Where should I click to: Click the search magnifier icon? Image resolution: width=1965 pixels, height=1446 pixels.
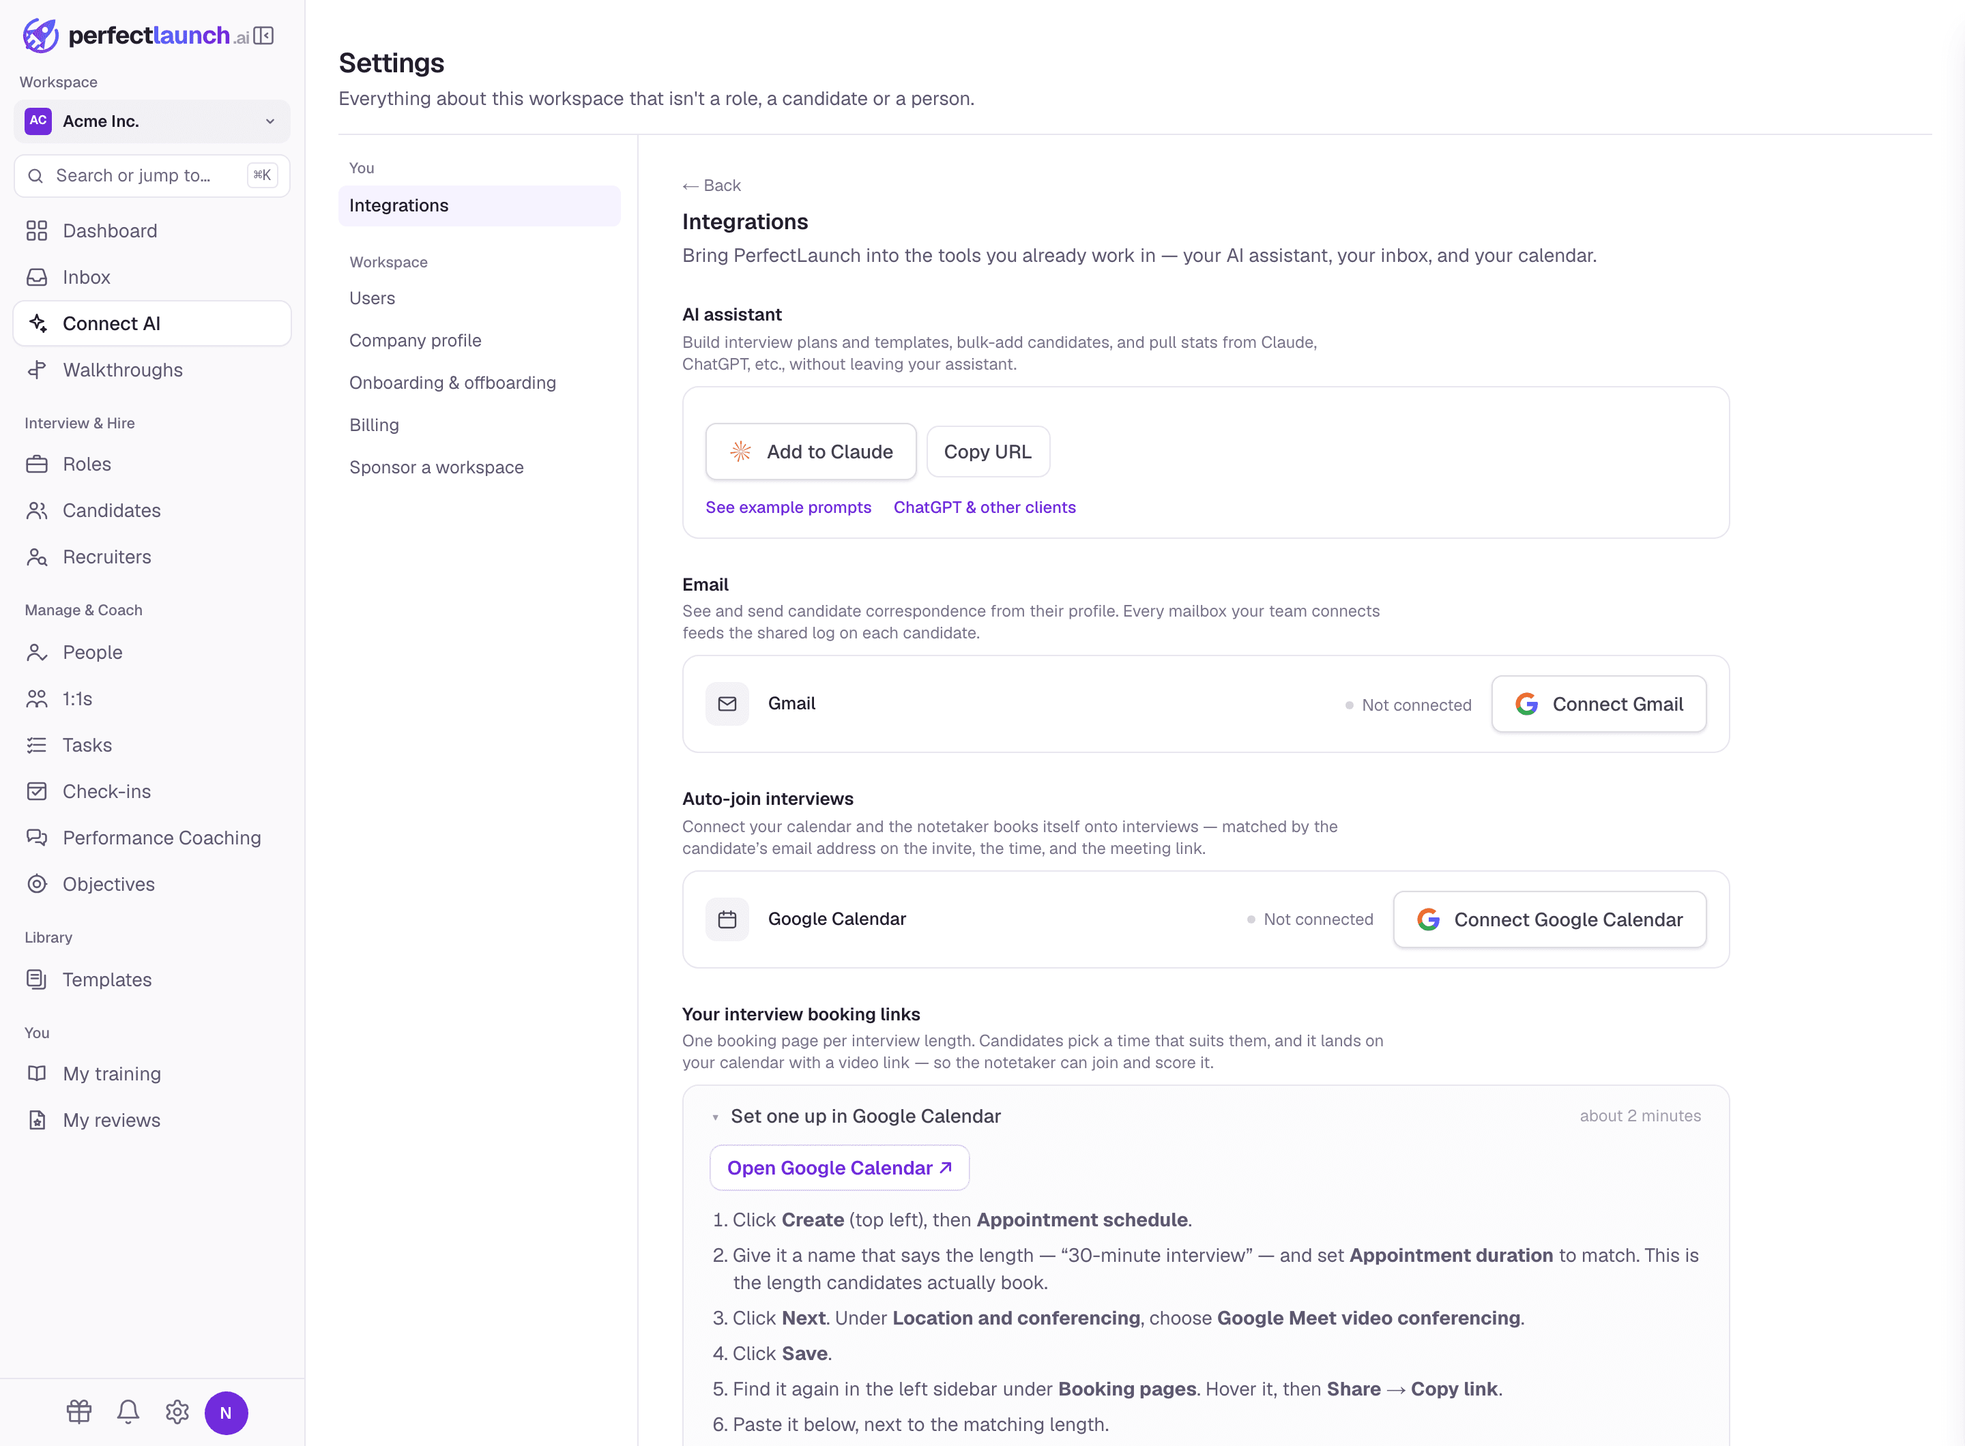(35, 176)
